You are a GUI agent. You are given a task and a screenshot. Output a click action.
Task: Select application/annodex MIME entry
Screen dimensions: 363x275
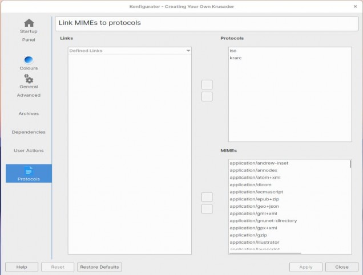pos(289,170)
